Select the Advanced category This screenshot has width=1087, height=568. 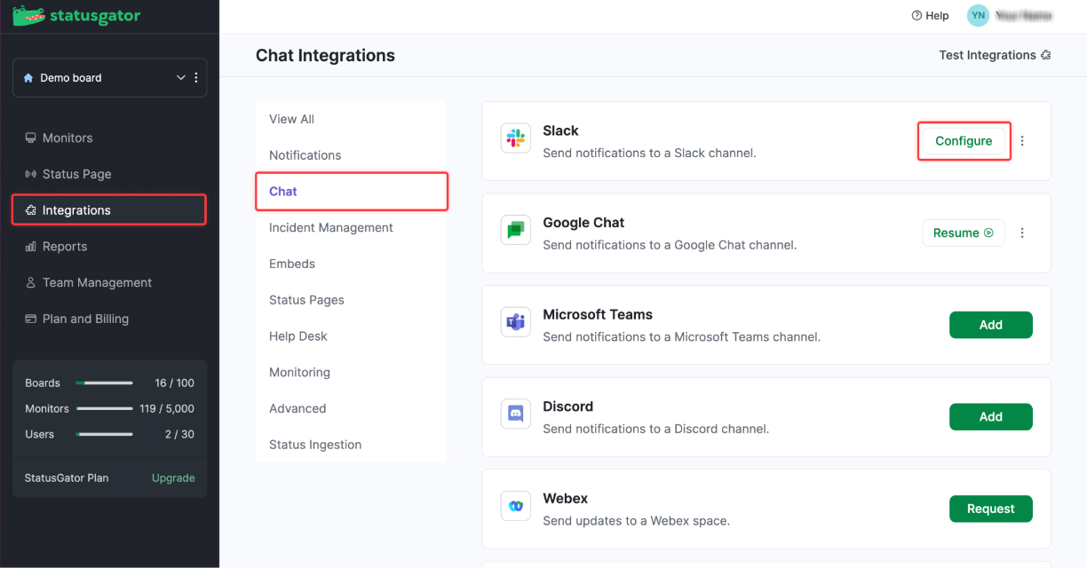click(x=298, y=408)
